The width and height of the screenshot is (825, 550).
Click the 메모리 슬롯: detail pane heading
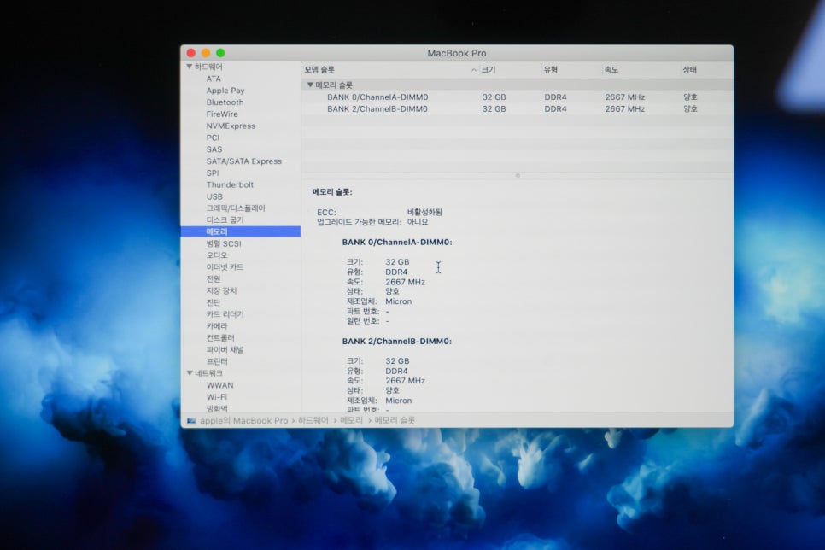[x=332, y=192]
